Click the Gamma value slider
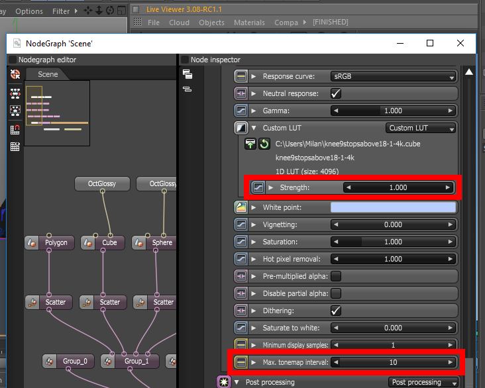 tap(393, 111)
